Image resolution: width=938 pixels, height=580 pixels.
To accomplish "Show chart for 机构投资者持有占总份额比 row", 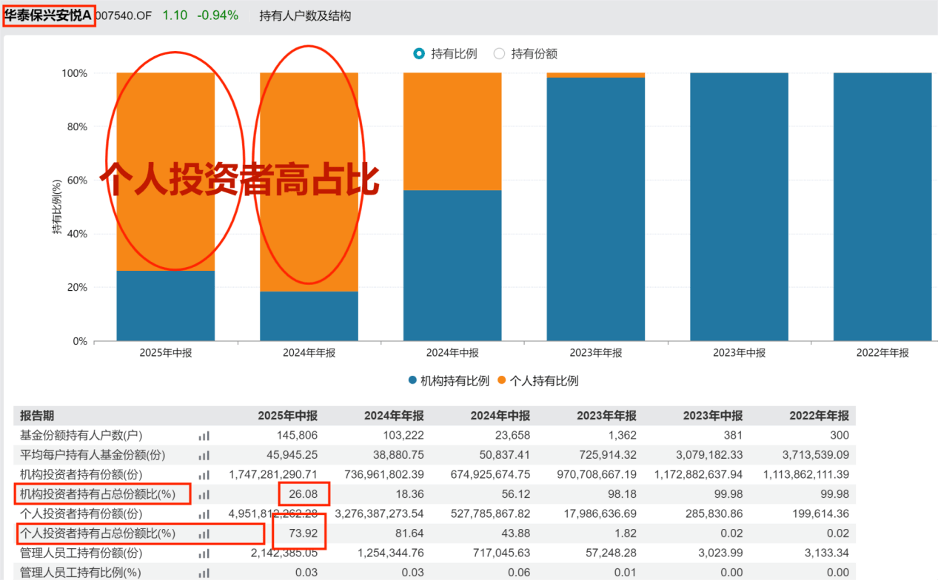I will point(204,494).
